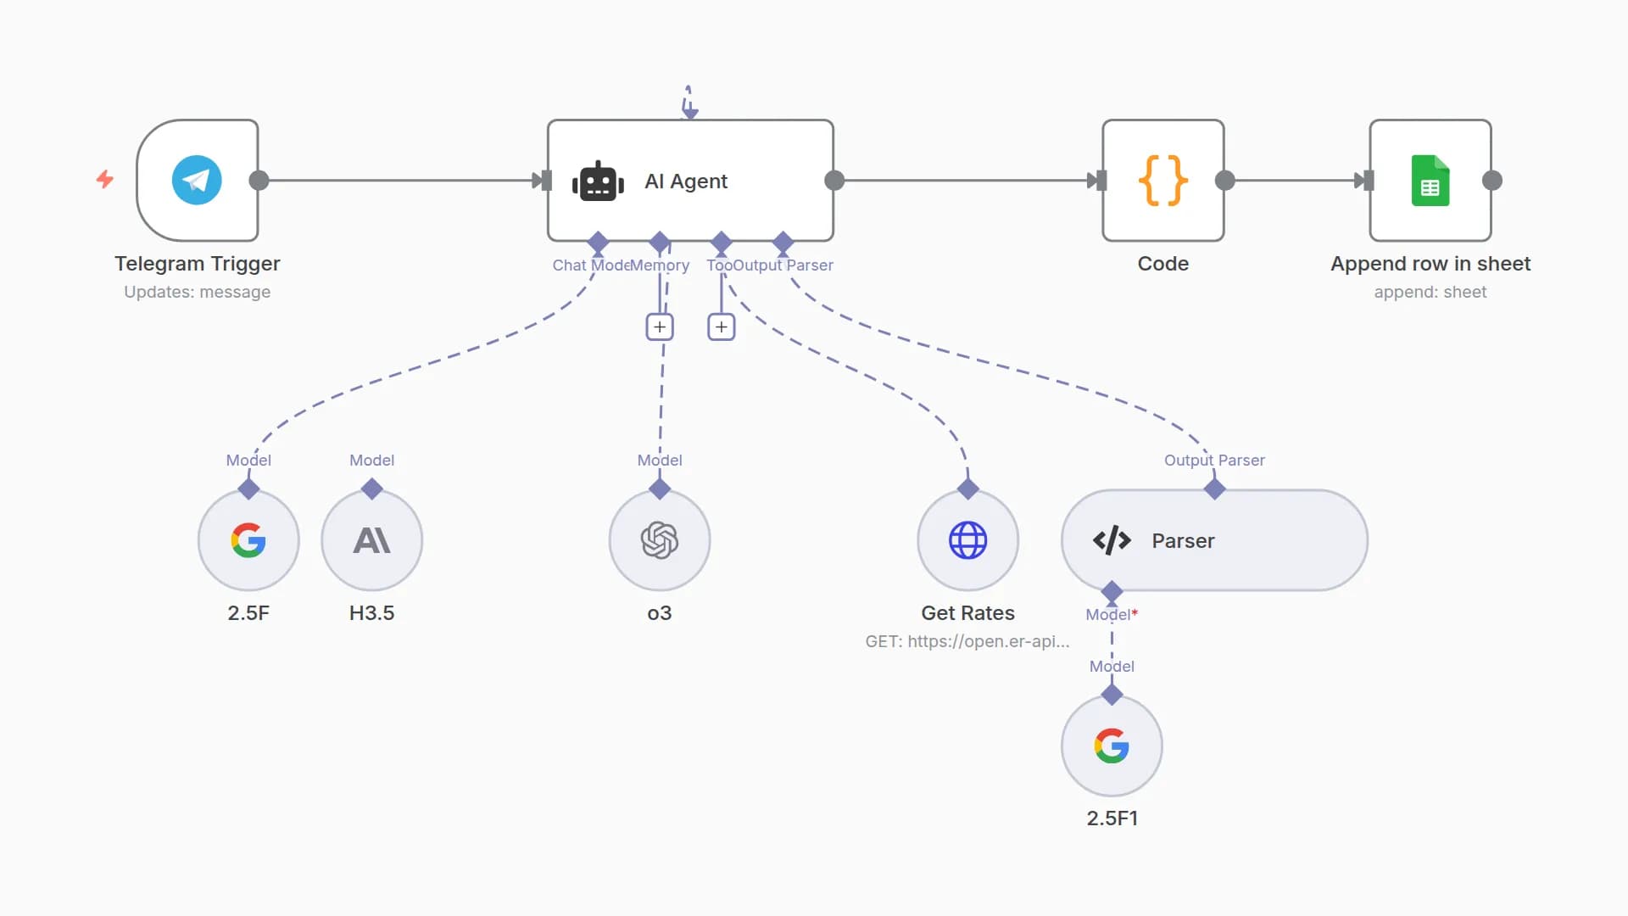Click the AI Agent output connector dot

point(834,181)
